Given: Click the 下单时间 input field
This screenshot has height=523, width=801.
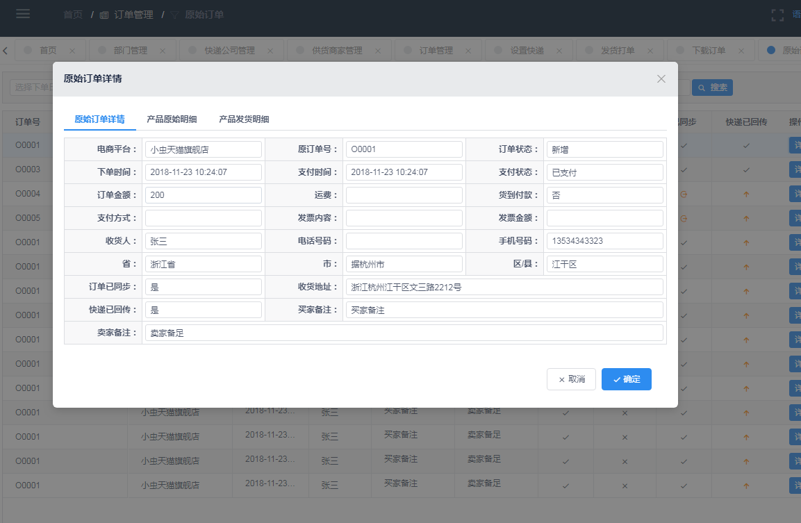Looking at the screenshot, I should coord(204,172).
